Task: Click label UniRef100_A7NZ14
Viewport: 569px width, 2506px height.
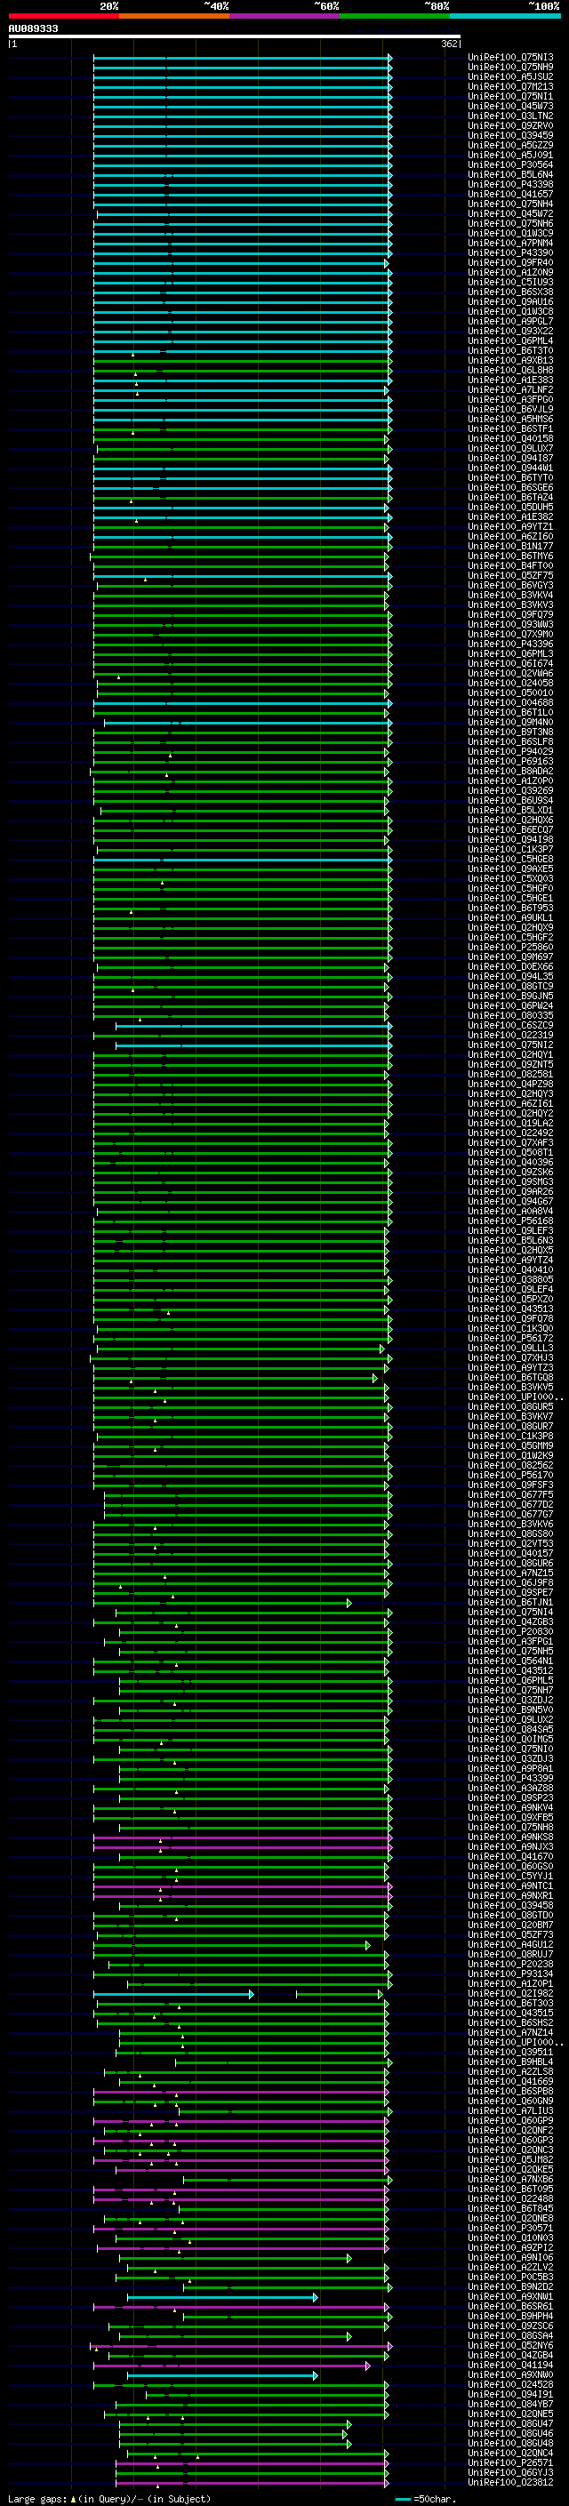Action: tap(510, 2032)
